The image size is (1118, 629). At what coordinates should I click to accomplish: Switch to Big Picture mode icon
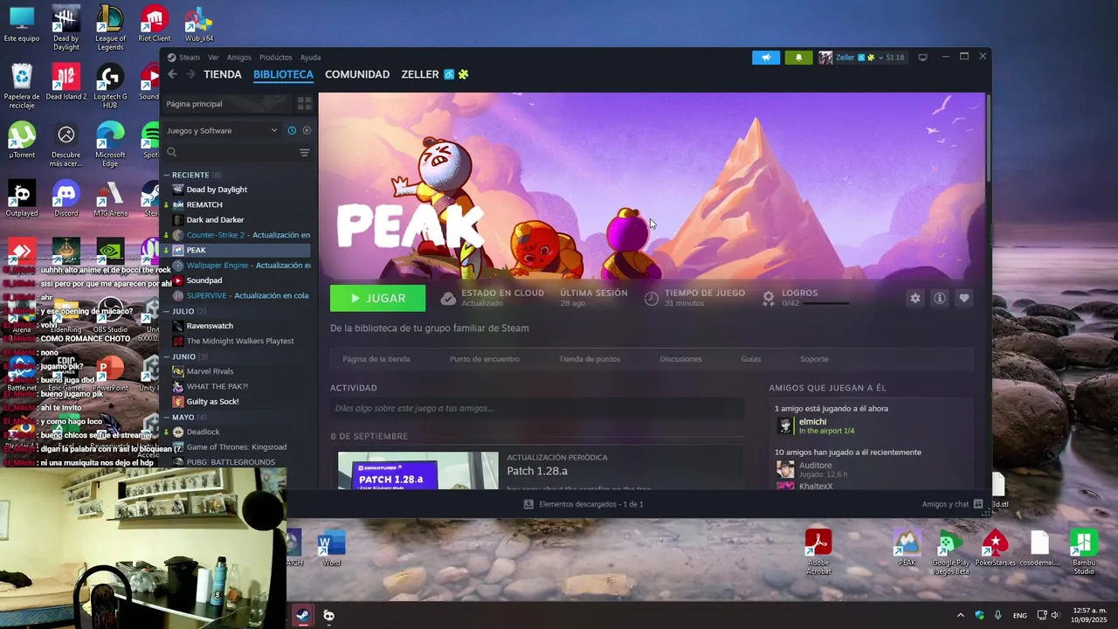922,58
